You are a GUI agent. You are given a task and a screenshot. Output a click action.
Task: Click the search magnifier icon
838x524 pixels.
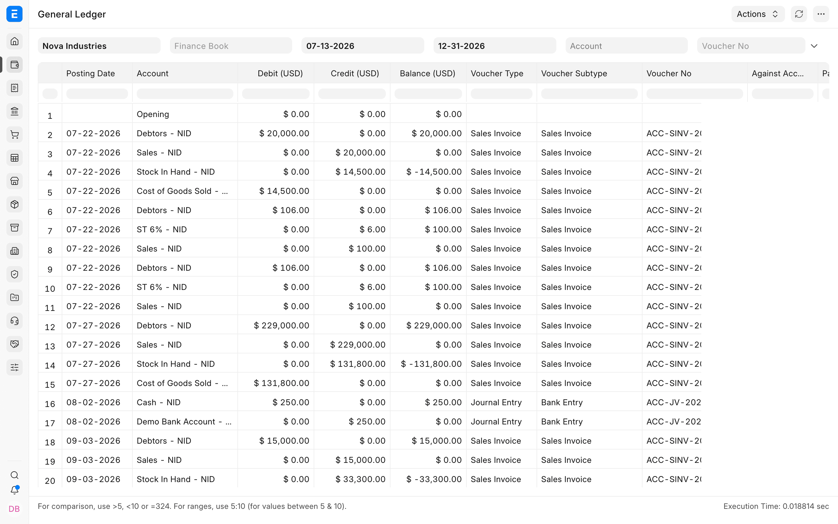pos(15,475)
